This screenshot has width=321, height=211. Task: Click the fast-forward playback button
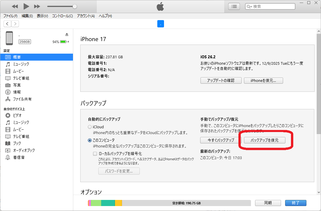tap(37, 6)
